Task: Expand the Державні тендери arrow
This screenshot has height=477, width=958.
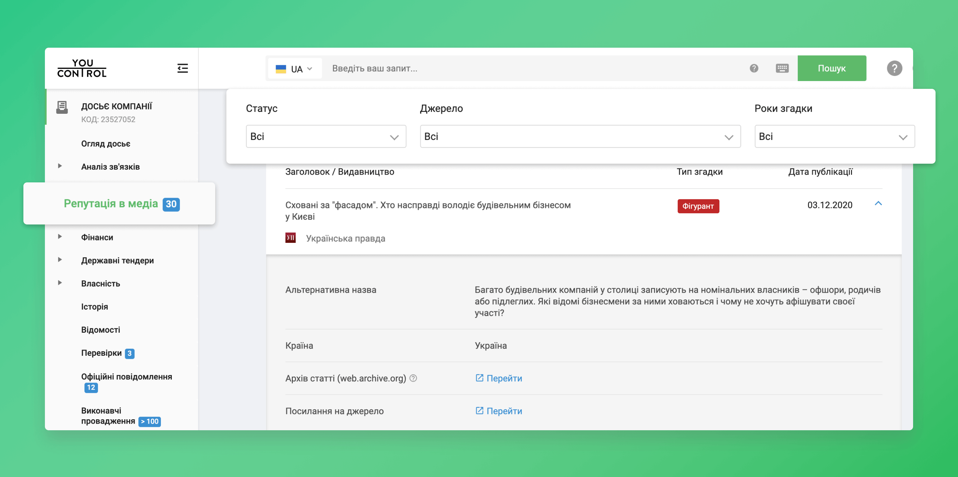Action: (60, 260)
